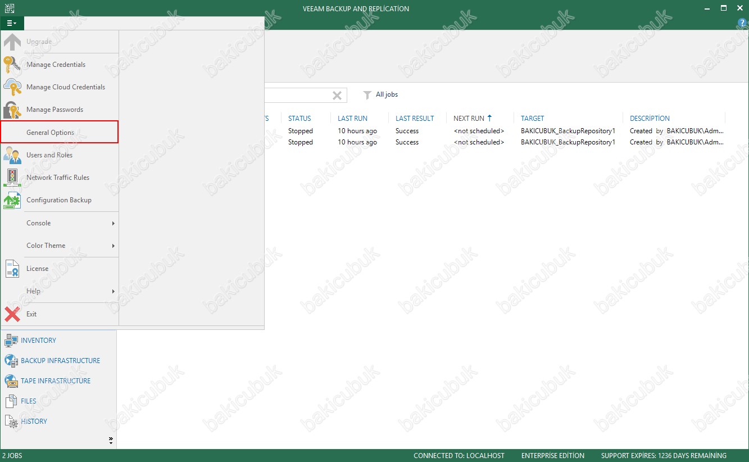Screen dimensions: 749x462
Task: Click the Manage Passwords lock icon
Action: coord(12,110)
